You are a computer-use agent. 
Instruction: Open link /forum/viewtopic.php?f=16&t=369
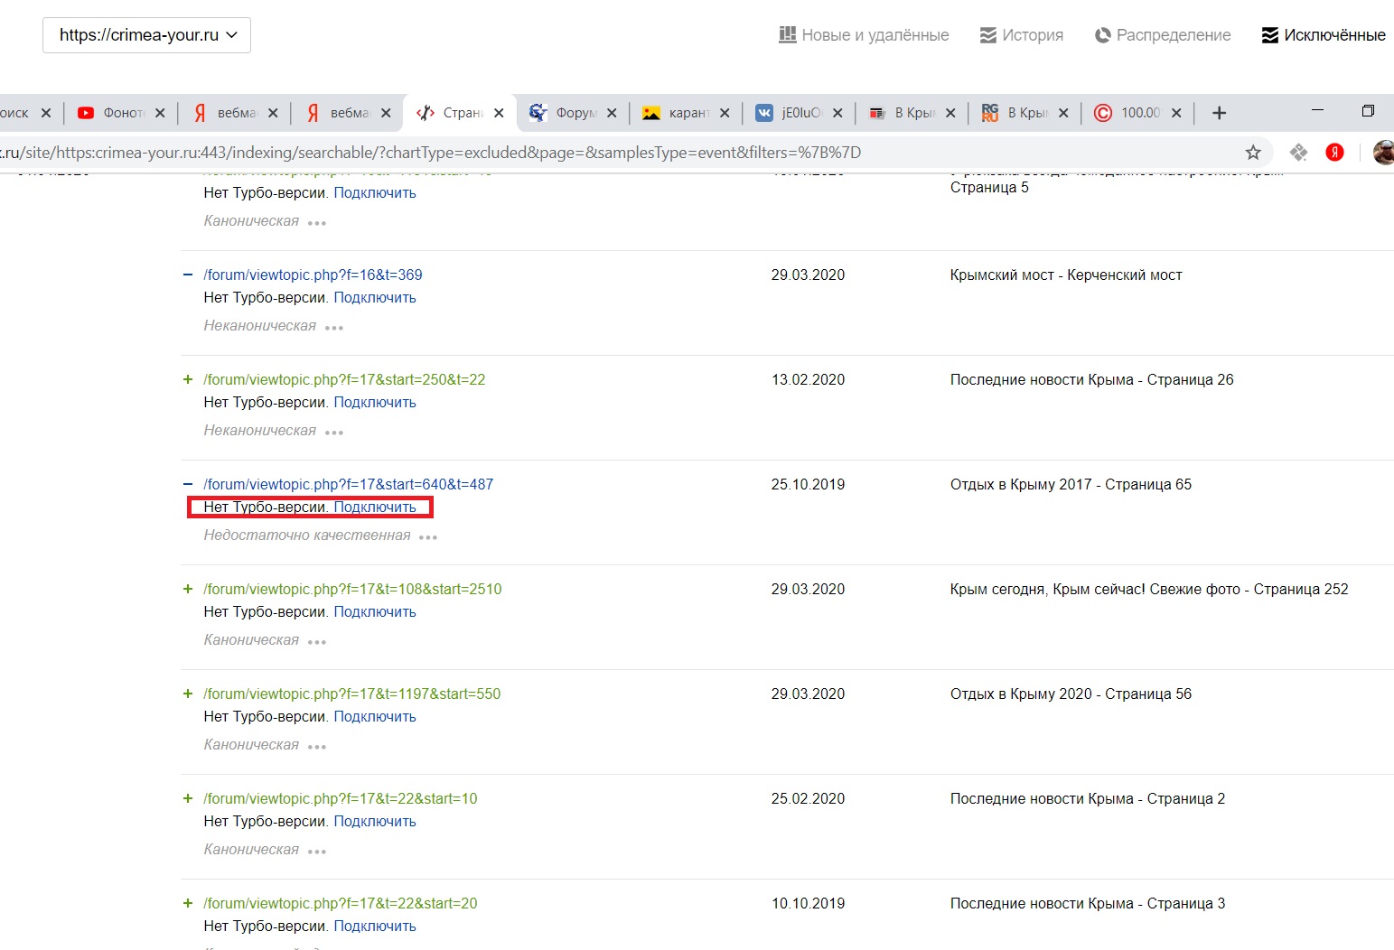tap(313, 275)
